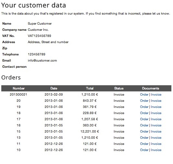Click the date 2013-02-09
This screenshot has height=164, width=173.
pos(54,95)
